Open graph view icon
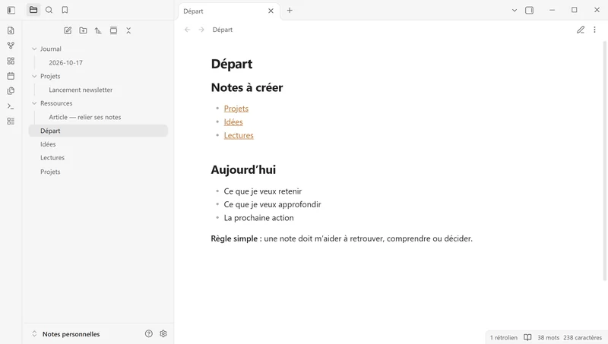This screenshot has height=344, width=608. [x=11, y=46]
